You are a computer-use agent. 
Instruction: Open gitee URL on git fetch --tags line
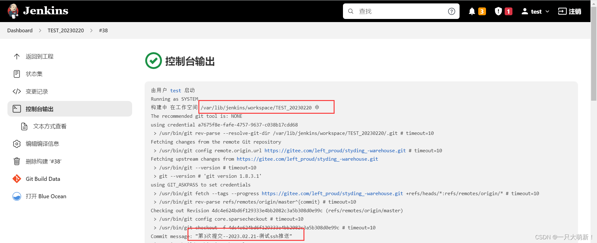point(332,193)
